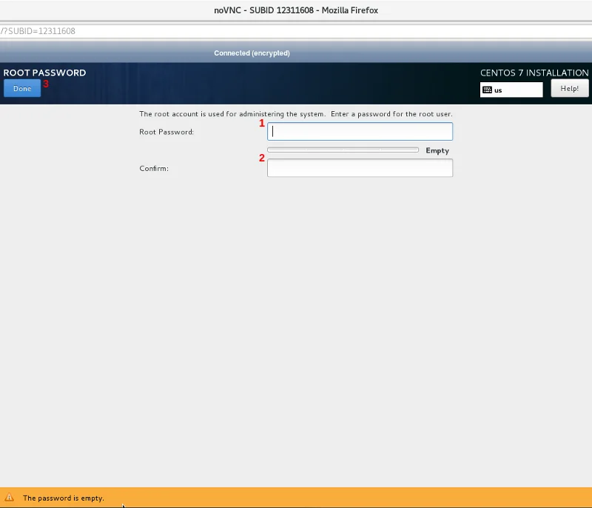Click the Firefox window title bar
The height and width of the screenshot is (508, 592).
pos(296,10)
